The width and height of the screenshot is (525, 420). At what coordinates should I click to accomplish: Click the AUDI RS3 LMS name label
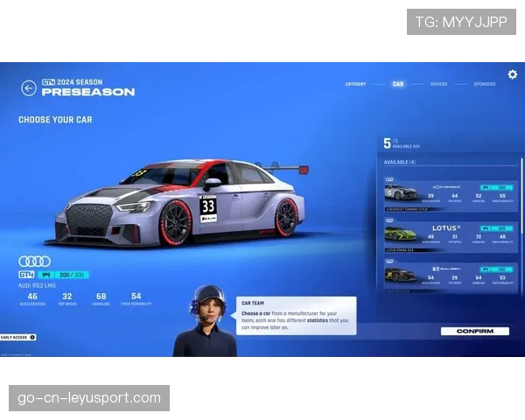[x=37, y=286]
